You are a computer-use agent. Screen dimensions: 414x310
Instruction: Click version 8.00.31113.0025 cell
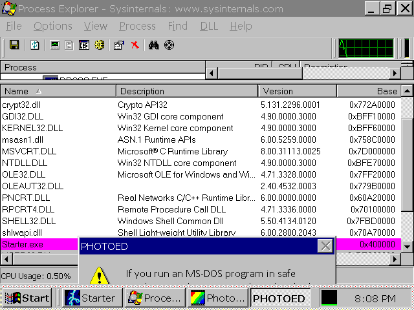point(290,151)
